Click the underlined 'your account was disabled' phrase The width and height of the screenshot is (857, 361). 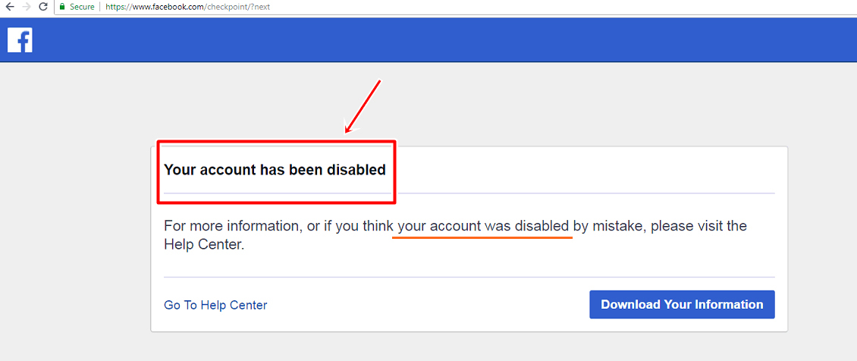click(483, 226)
